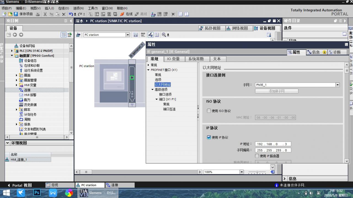This screenshot has height=198, width=353.
Task: Switch to the 信息 tab
Action: click(316, 52)
